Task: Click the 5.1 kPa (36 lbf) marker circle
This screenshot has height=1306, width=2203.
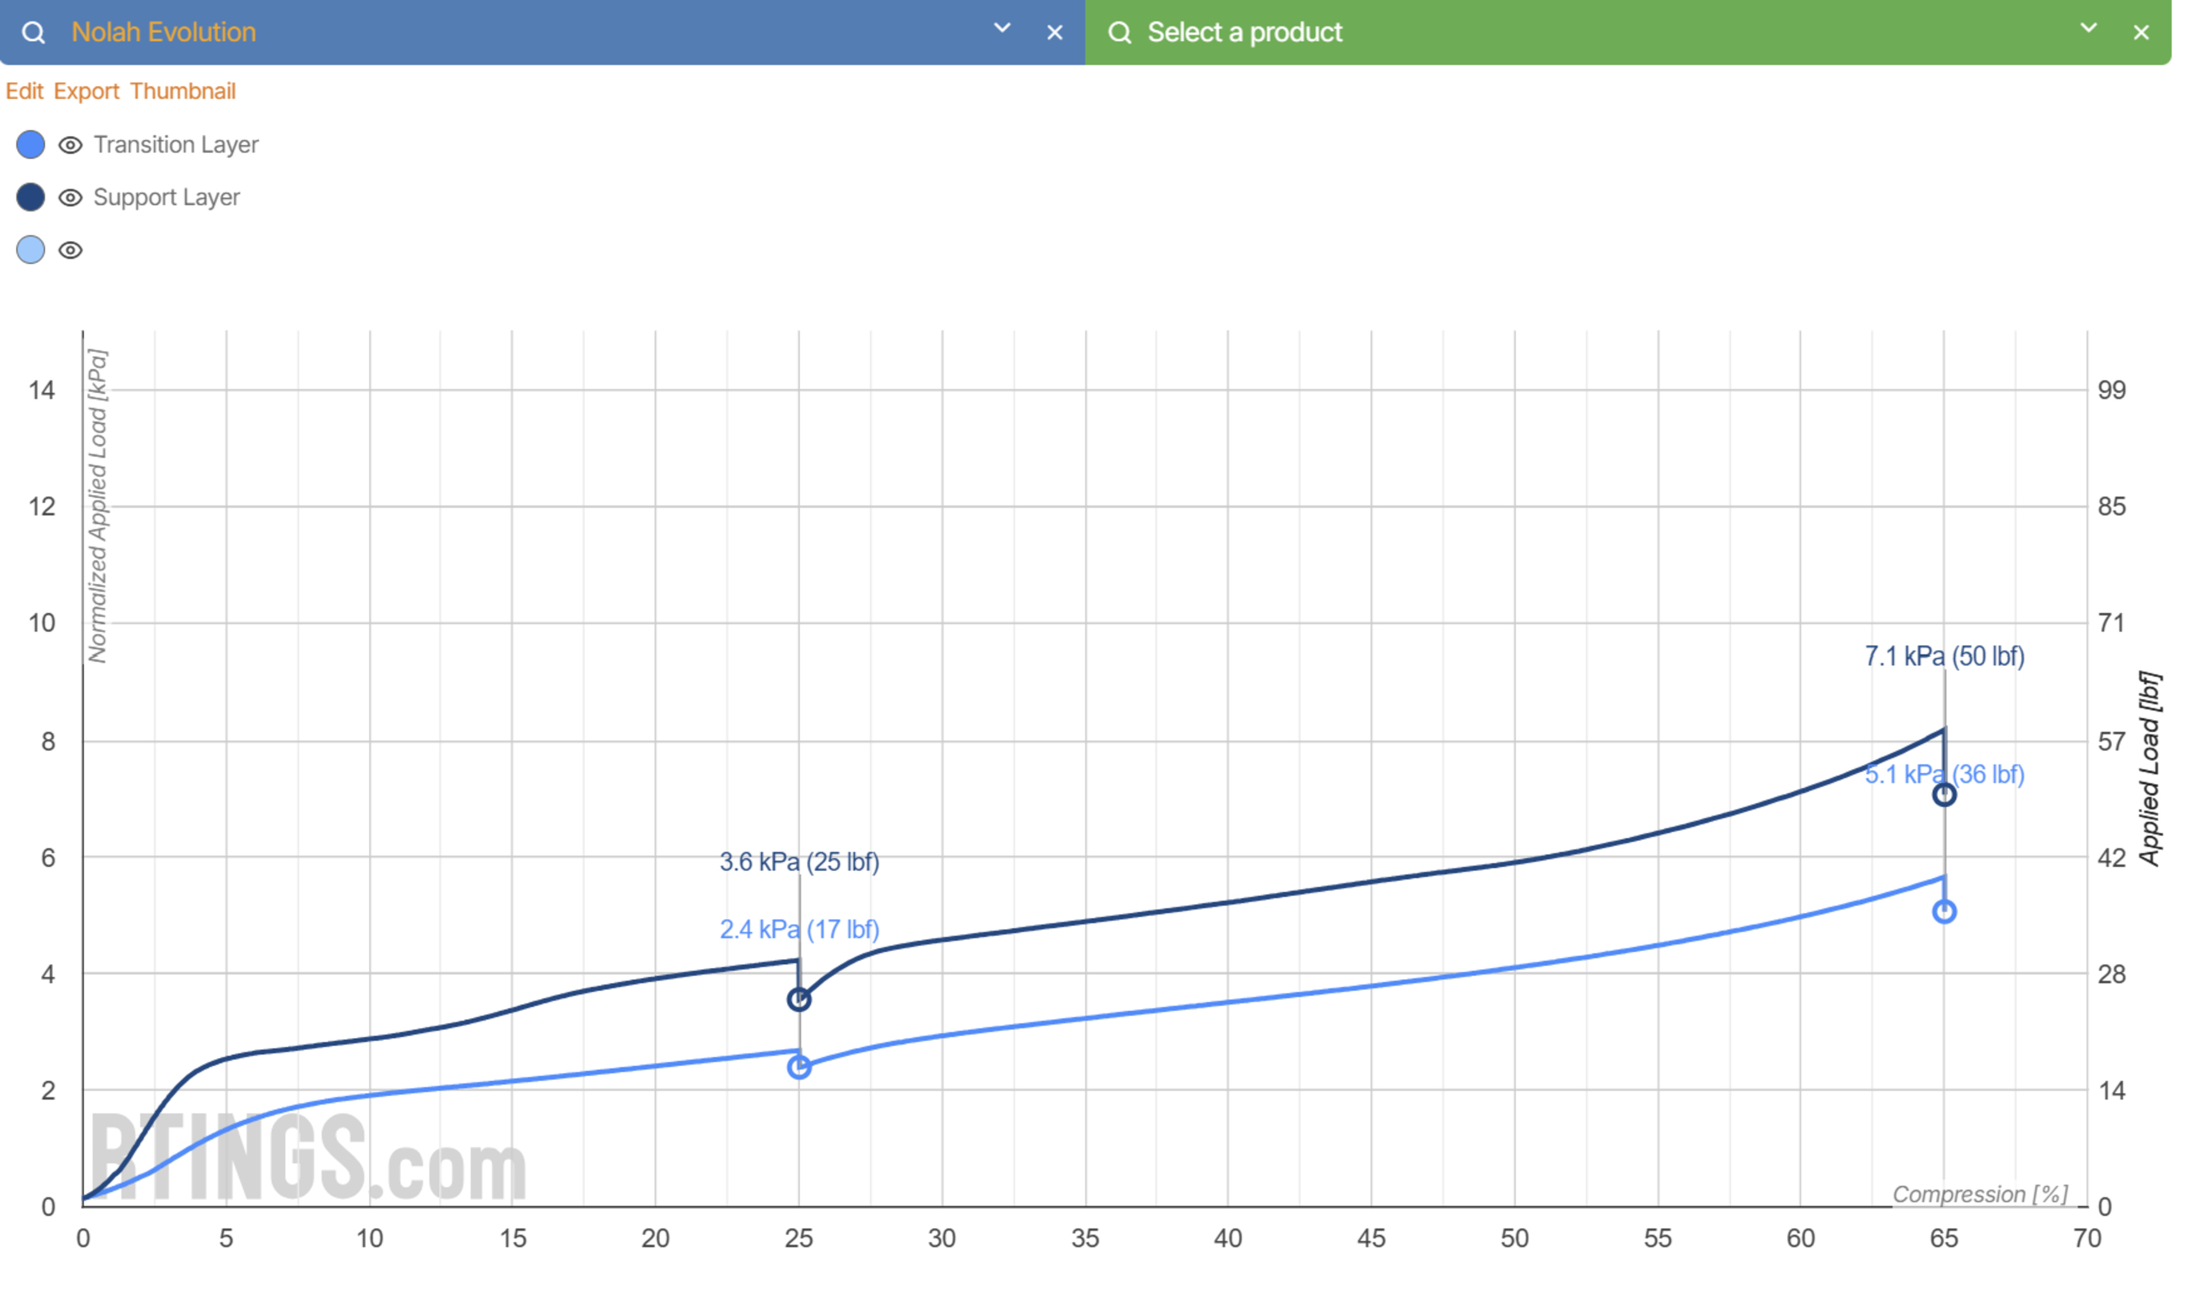Action: click(1944, 912)
